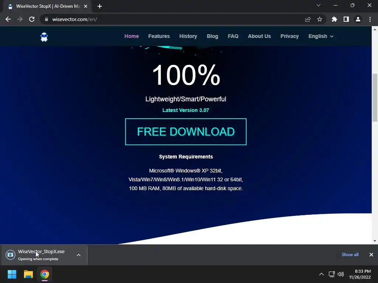
Task: Open the clock and date panel
Action: click(360, 274)
